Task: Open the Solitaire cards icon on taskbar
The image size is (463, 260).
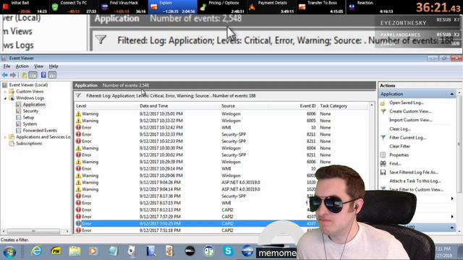Action: pyautogui.click(x=132, y=251)
